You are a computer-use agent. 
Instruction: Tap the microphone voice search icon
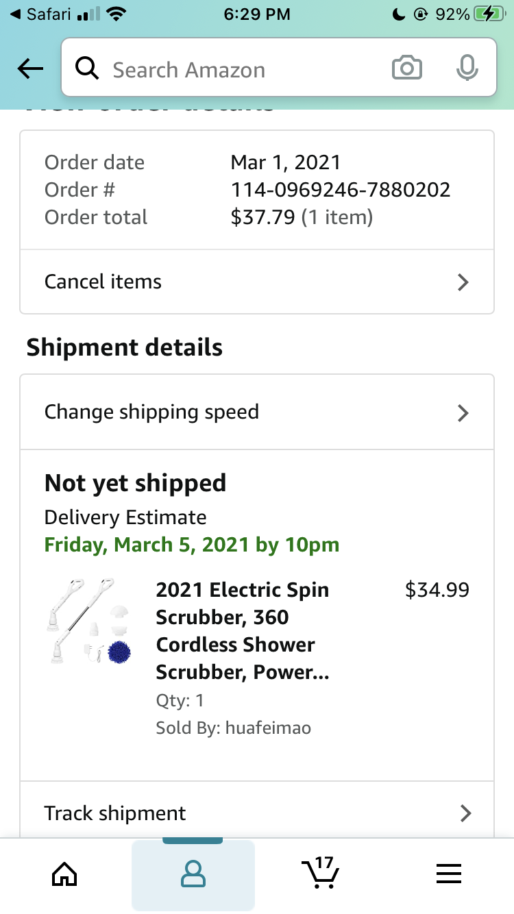pyautogui.click(x=467, y=69)
